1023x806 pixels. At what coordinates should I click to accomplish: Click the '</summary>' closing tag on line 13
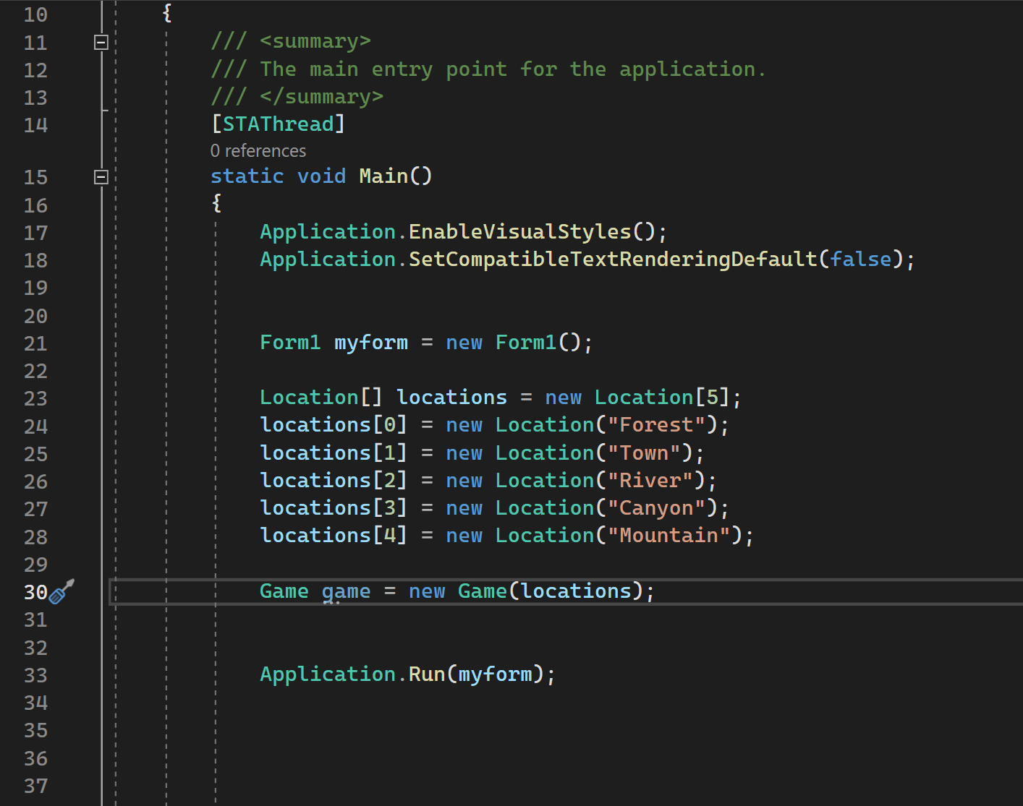click(x=321, y=97)
